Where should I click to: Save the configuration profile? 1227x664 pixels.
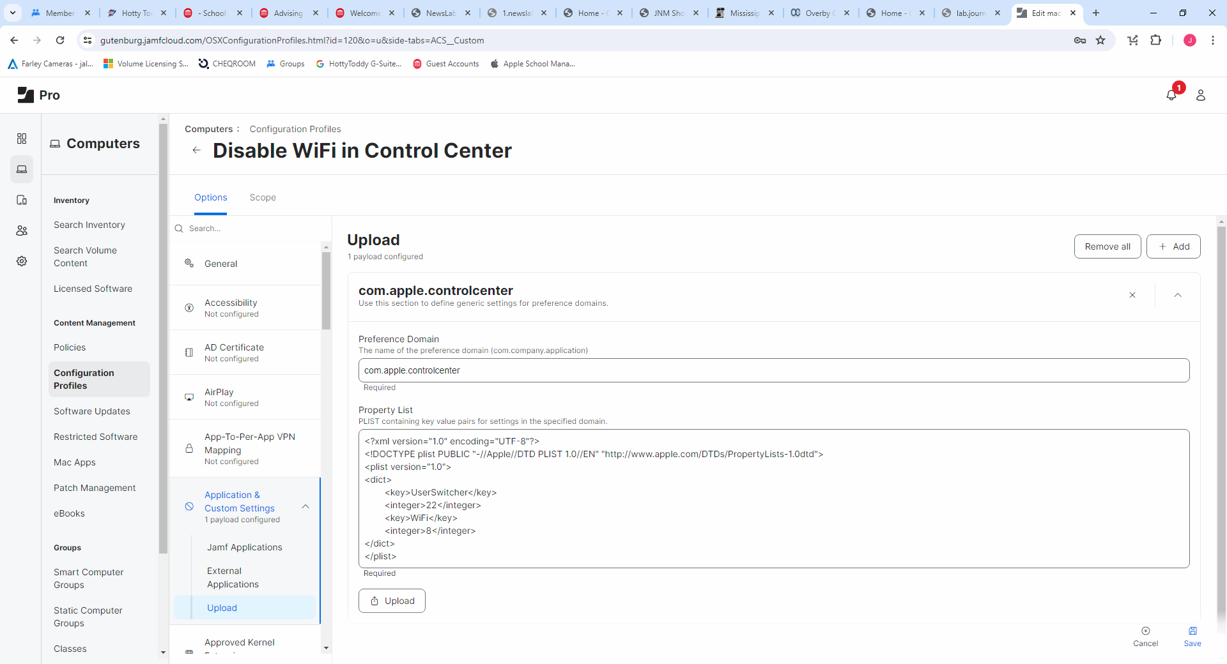1192,637
